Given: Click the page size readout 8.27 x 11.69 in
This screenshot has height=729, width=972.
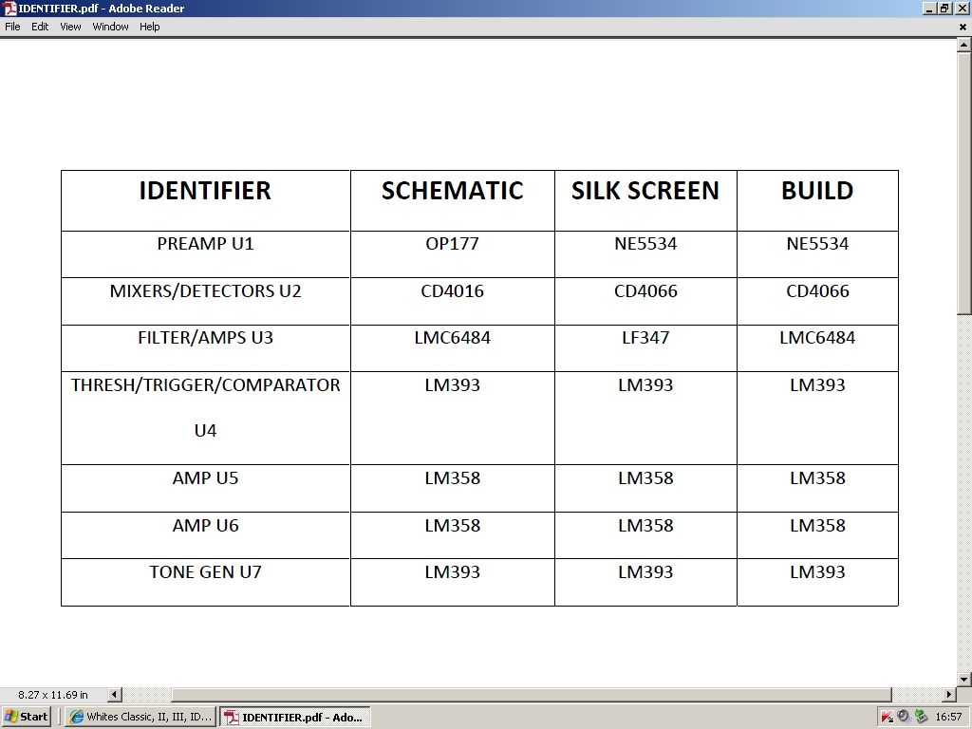Looking at the screenshot, I should [x=53, y=694].
